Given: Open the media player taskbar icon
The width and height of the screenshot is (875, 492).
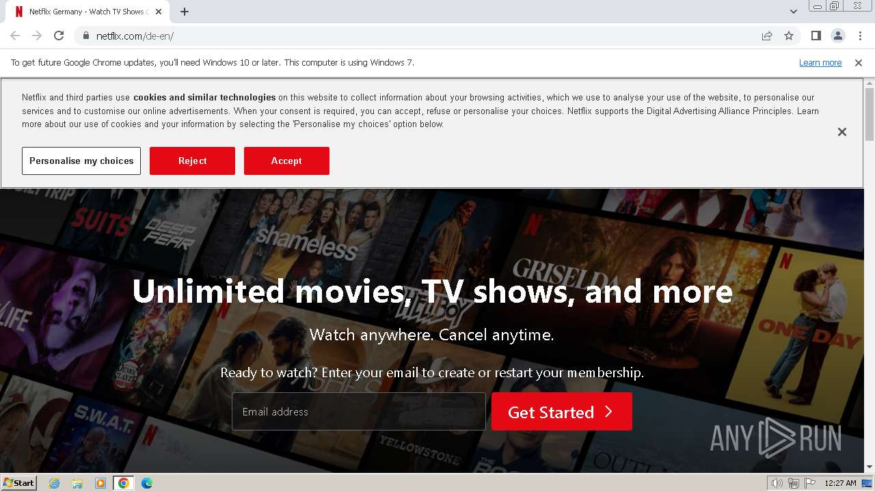Looking at the screenshot, I should pyautogui.click(x=100, y=483).
